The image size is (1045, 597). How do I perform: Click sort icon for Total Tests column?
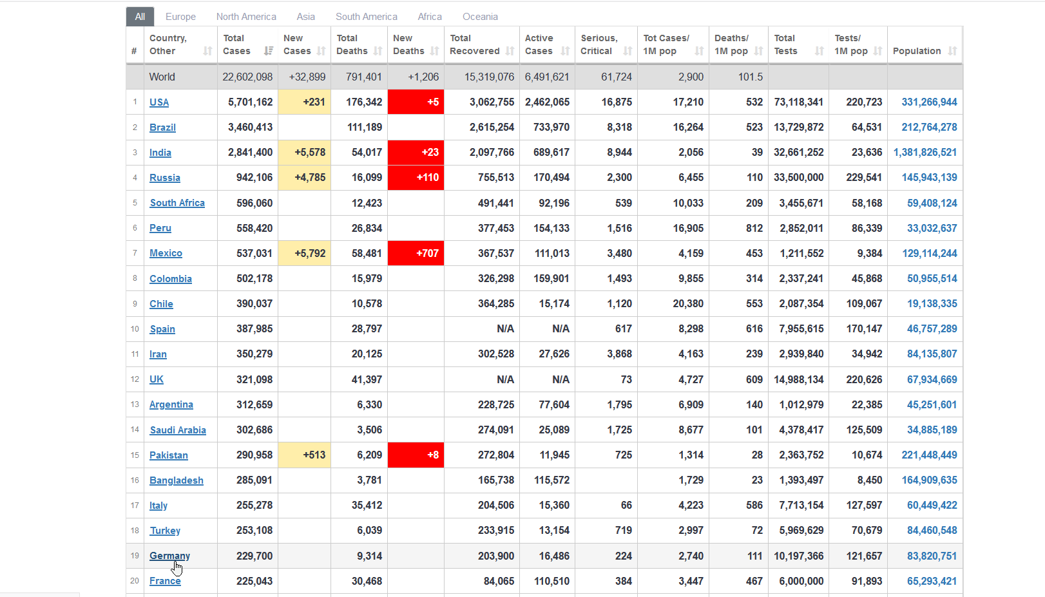point(819,51)
